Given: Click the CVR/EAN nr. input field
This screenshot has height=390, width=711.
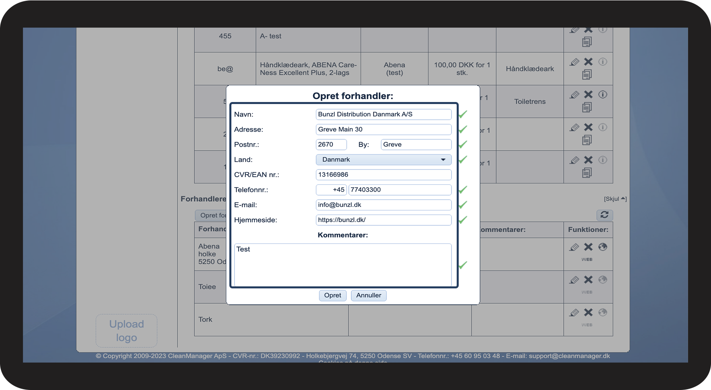Looking at the screenshot, I should [x=383, y=175].
